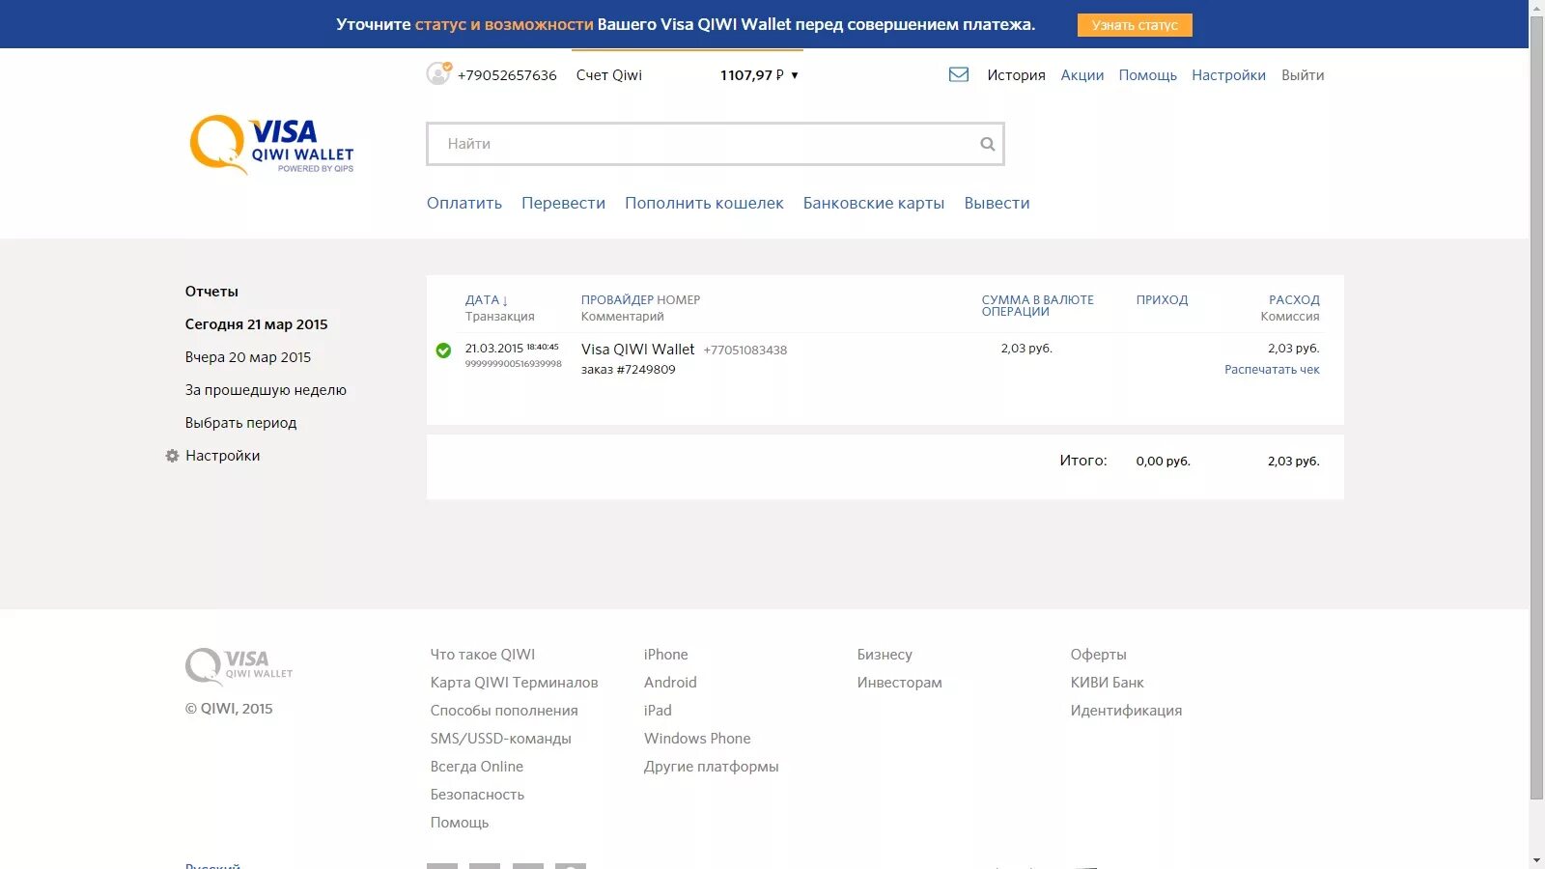
Task: Open the iPad app link
Action: [658, 711]
